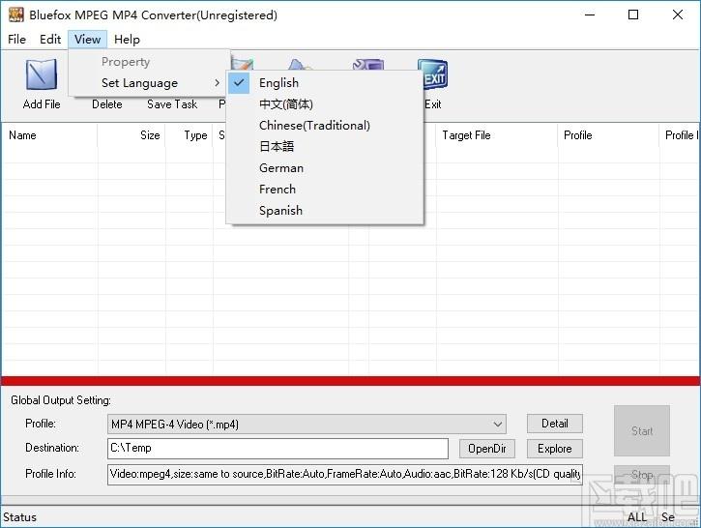This screenshot has width=701, height=528.
Task: Minimize the converter window
Action: pos(590,15)
